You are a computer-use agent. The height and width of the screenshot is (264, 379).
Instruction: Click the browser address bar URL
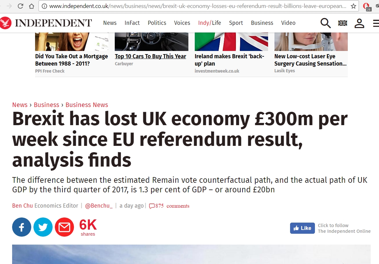tap(198, 6)
